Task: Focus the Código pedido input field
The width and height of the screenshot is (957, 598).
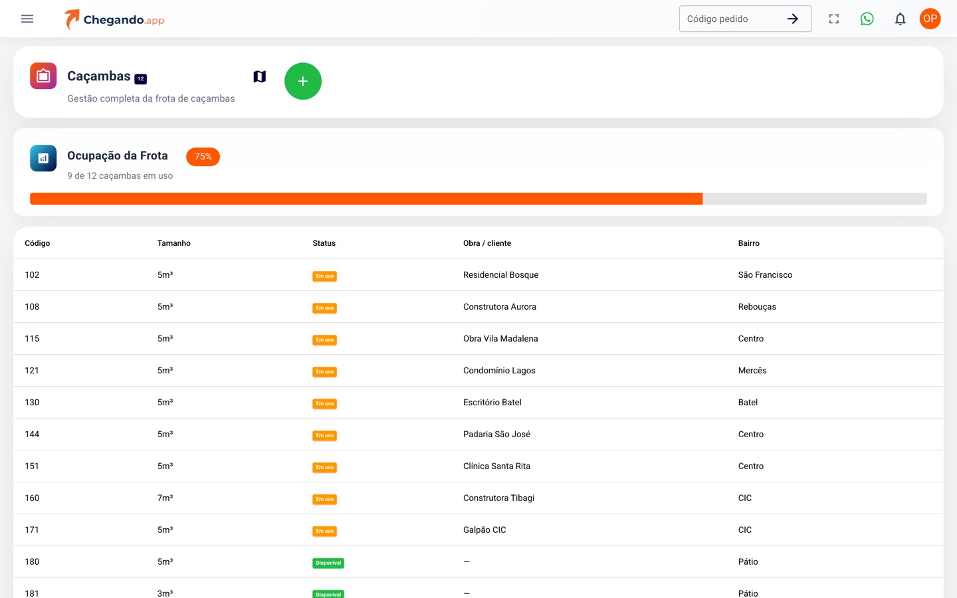Action: coord(731,19)
